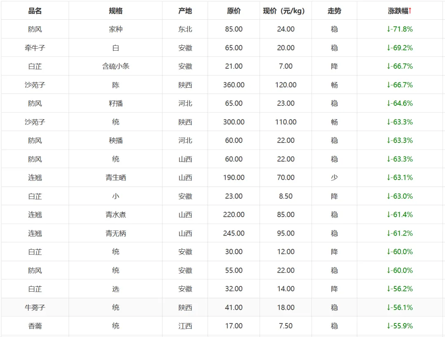Image resolution: width=445 pixels, height=337 pixels.
Task: Click the 陈 specification for 沙苑子
Action: pyautogui.click(x=115, y=85)
